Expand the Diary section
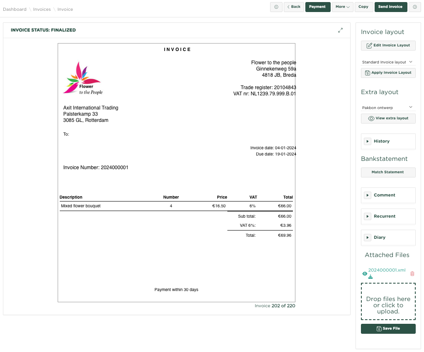Viewport: 424px width, 352px height. [x=368, y=238]
